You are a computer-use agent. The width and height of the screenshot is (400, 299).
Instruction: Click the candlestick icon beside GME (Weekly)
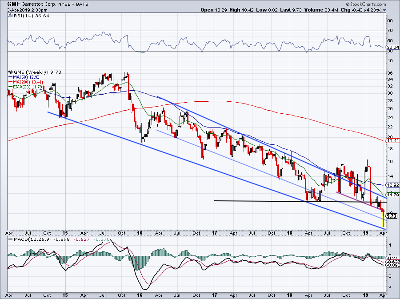pyautogui.click(x=11, y=72)
